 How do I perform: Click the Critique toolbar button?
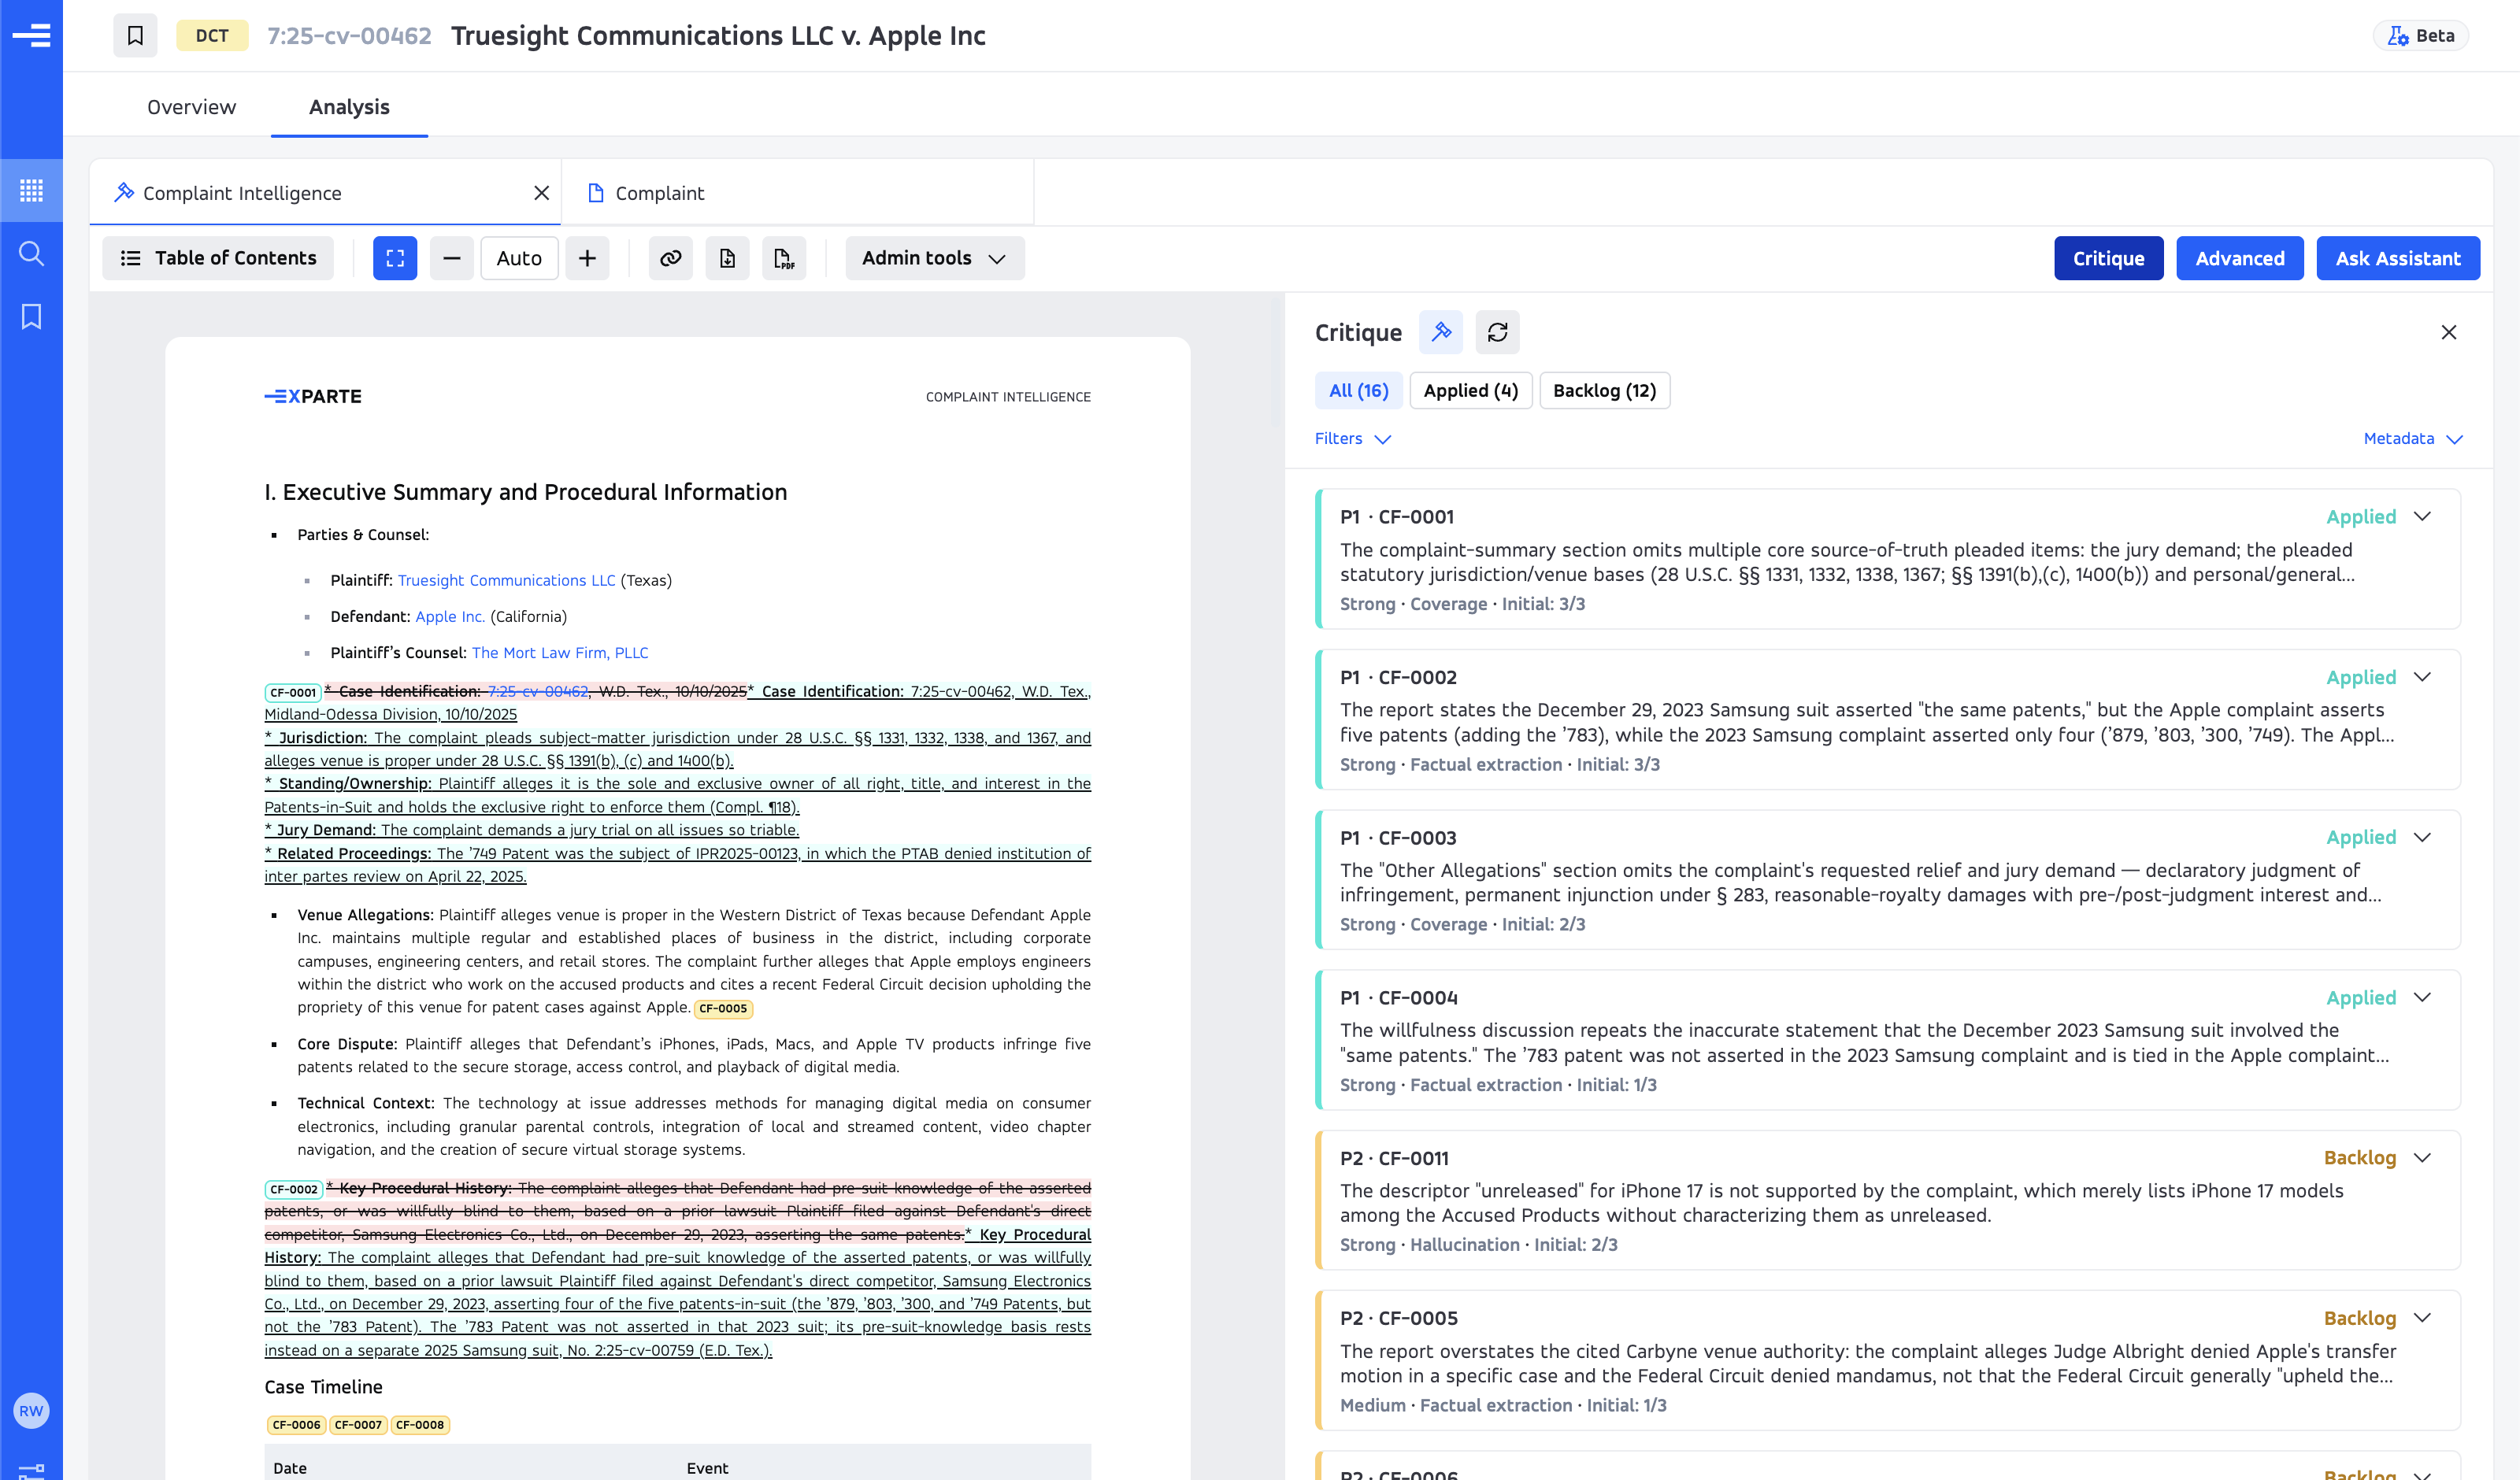coord(2108,258)
